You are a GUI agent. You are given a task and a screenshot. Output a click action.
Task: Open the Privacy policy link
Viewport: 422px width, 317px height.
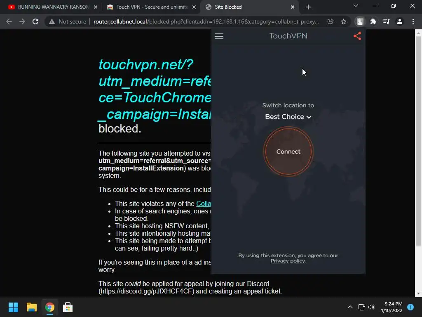288,261
